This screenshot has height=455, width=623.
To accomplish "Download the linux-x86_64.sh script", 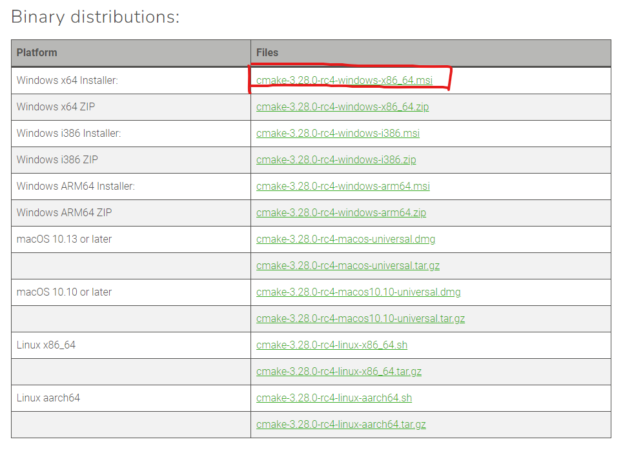I will pos(332,345).
